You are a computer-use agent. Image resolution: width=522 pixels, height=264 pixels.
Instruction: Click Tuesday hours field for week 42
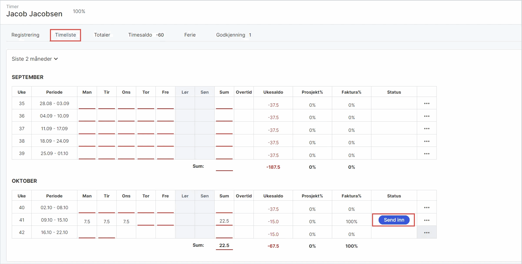(106, 233)
